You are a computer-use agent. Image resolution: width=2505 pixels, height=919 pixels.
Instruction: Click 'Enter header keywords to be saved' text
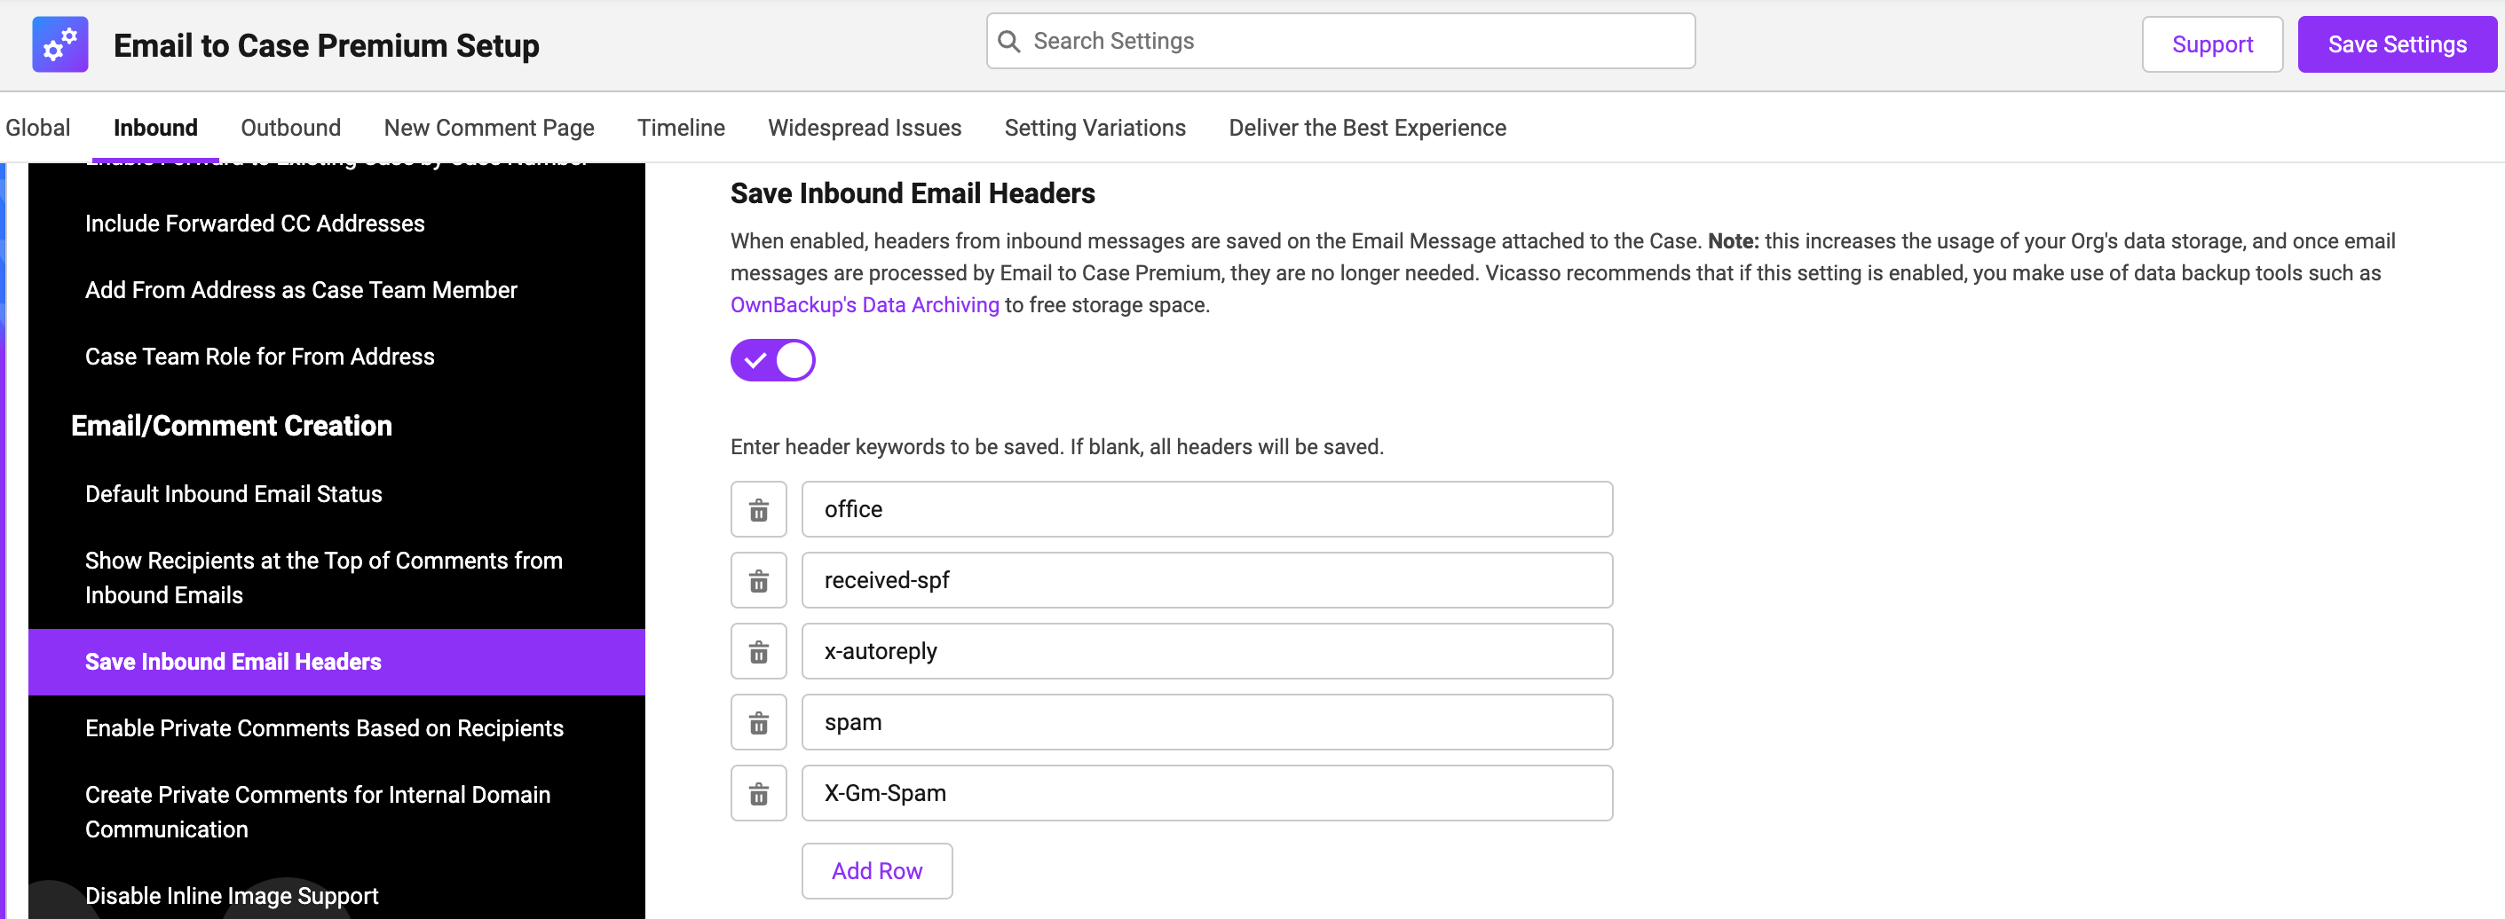pos(1057,447)
